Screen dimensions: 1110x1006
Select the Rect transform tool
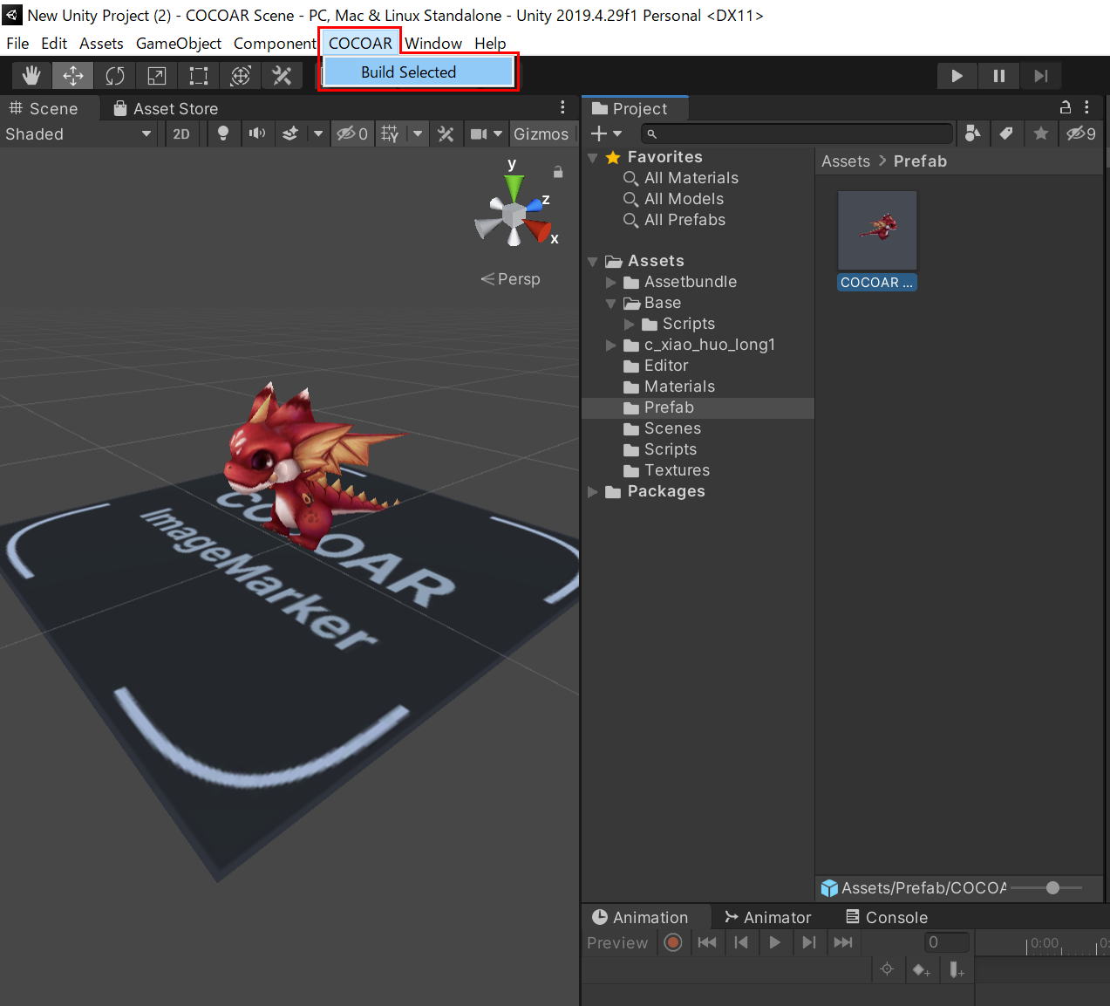[199, 76]
